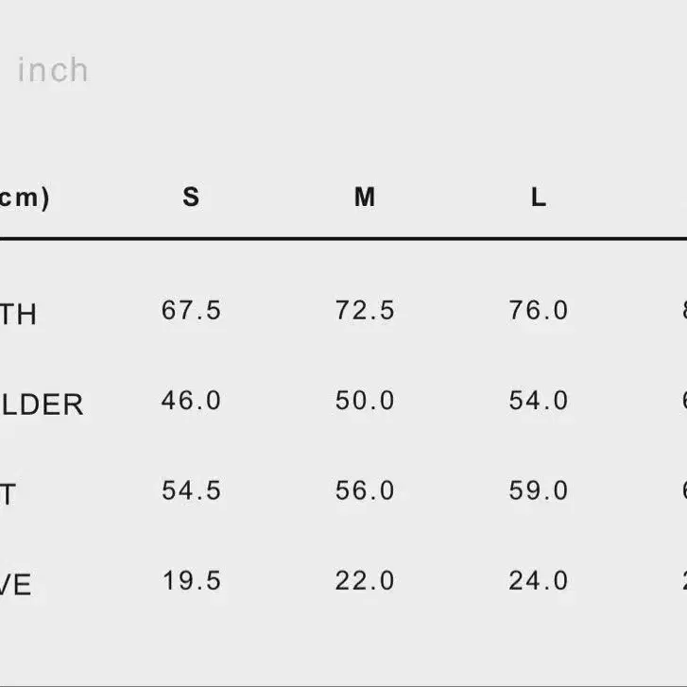Click the 54.5 value under S
The height and width of the screenshot is (687, 687).
[192, 489]
